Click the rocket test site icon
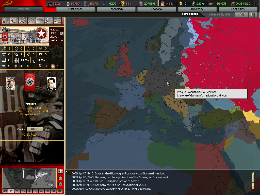The image size is (260, 195). (x=28, y=48)
